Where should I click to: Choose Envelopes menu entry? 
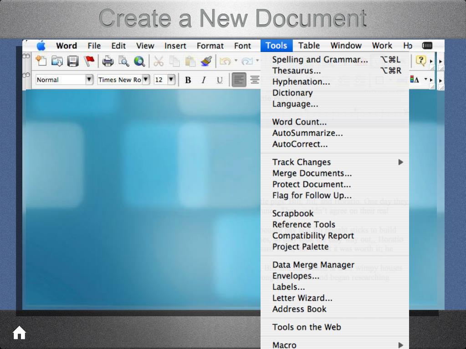[x=335, y=276]
